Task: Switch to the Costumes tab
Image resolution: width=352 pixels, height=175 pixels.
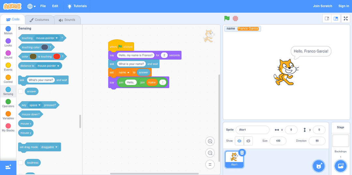Action: 39,20
